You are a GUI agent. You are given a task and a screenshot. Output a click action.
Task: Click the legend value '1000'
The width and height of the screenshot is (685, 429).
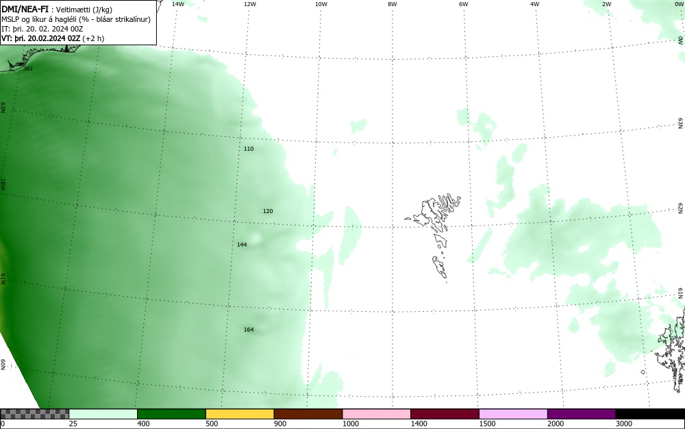pos(351,424)
